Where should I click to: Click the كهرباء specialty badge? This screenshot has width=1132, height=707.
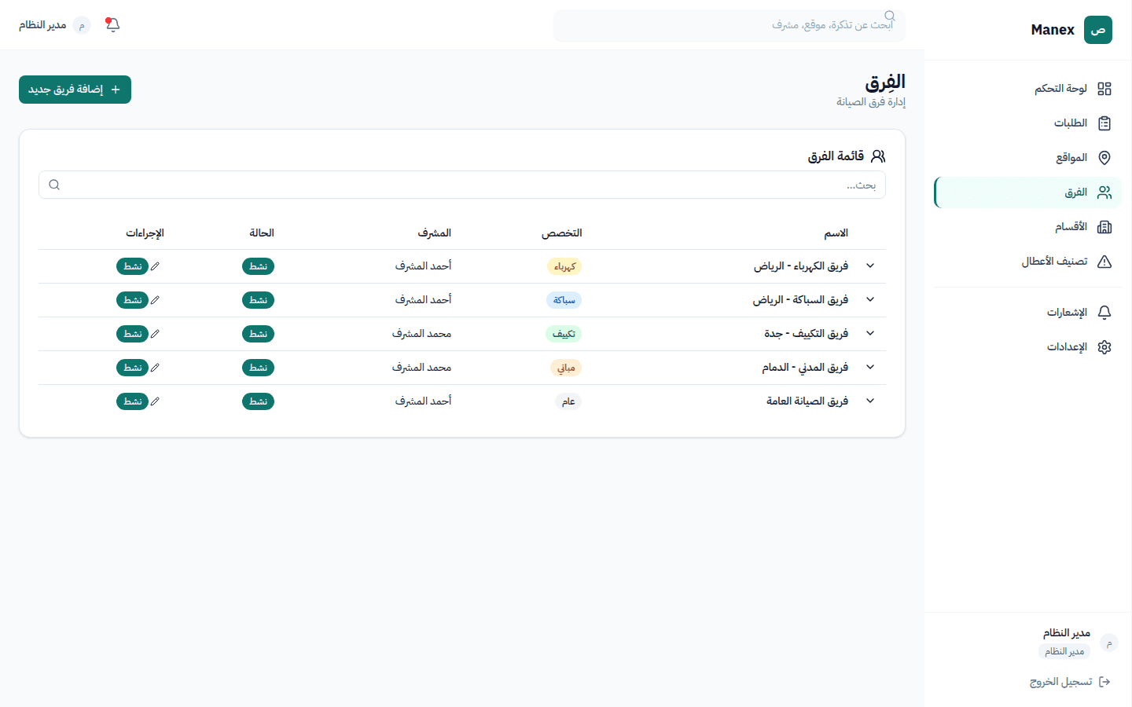point(564,266)
